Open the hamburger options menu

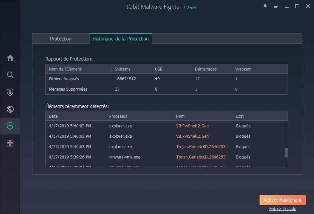276,6
